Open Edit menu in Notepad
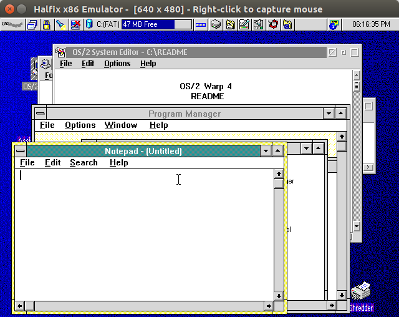Viewport: 399px width, 317px height. 52,162
